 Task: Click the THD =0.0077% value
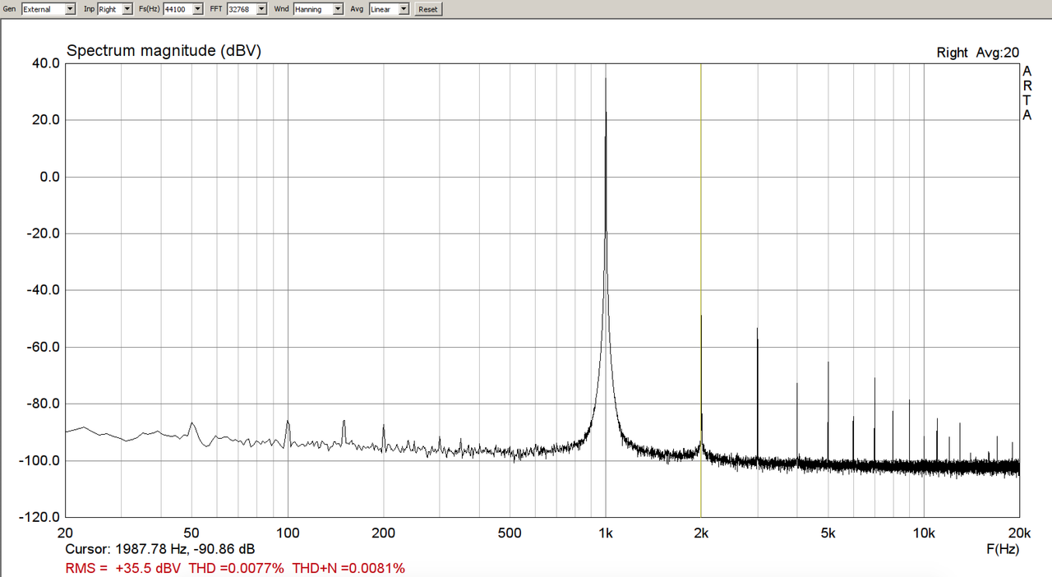[x=237, y=568]
